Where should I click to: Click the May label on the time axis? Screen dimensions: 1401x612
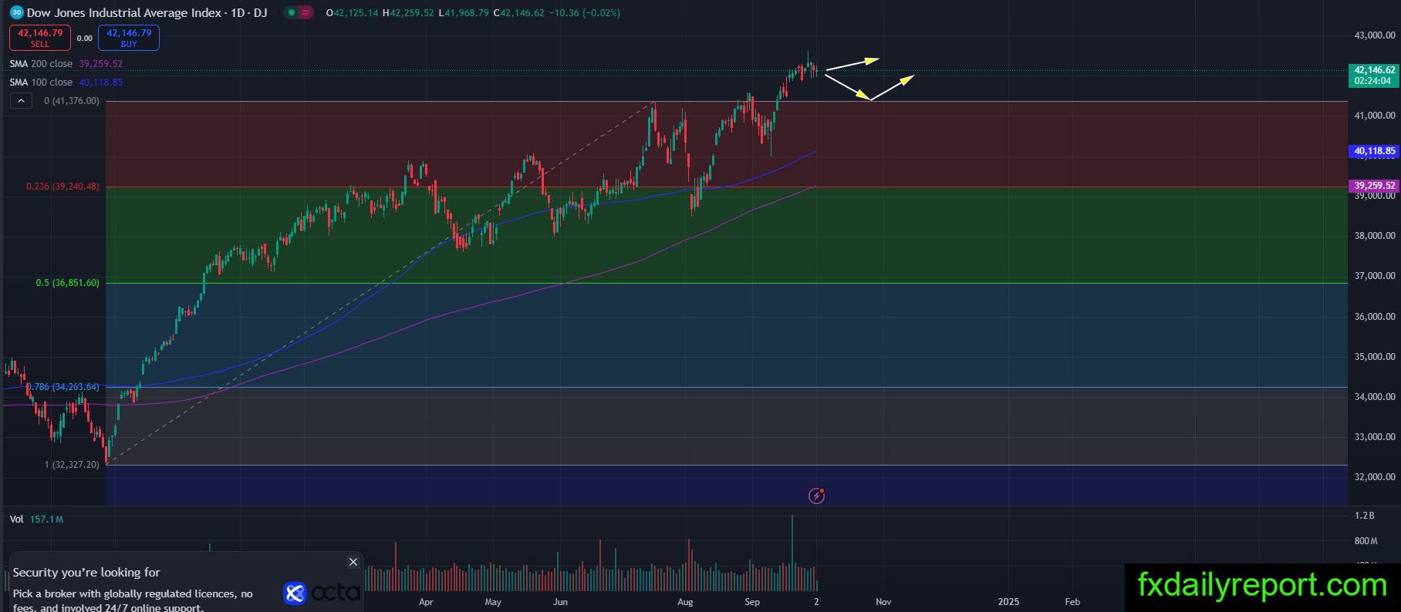493,602
